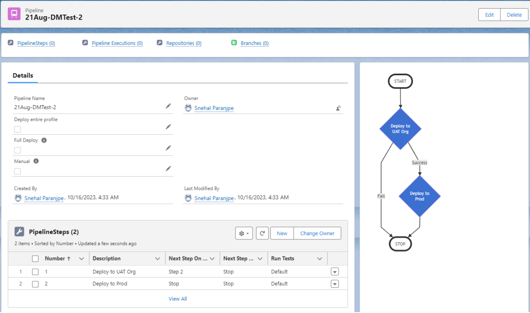Click the Change Owner button
The height and width of the screenshot is (313, 530).
tap(318, 233)
